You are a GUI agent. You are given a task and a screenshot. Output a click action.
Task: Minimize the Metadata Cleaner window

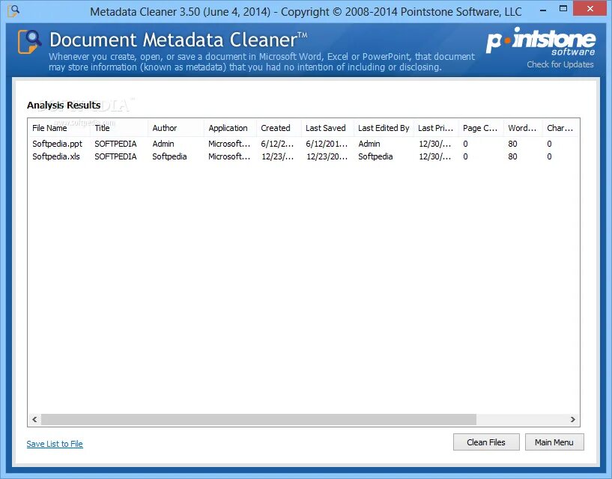pyautogui.click(x=543, y=10)
